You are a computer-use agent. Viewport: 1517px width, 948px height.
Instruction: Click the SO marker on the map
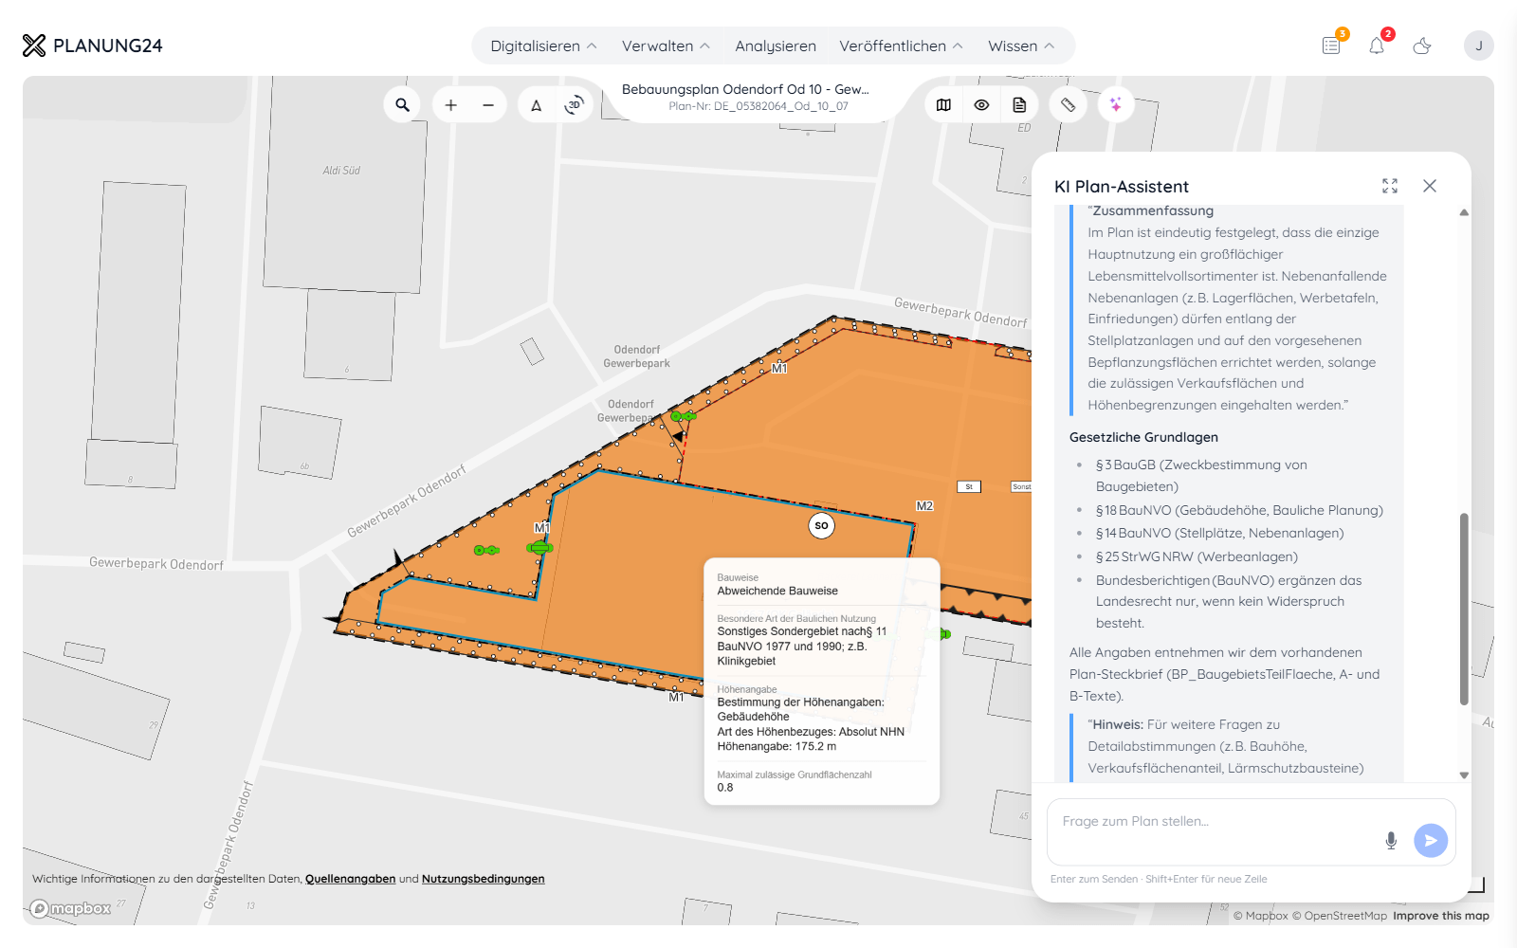(822, 525)
